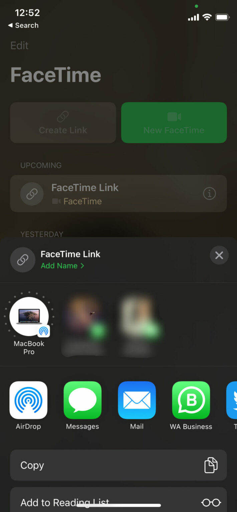237x512 pixels.
Task: Dismiss the share sheet with the X
Action: tap(219, 255)
